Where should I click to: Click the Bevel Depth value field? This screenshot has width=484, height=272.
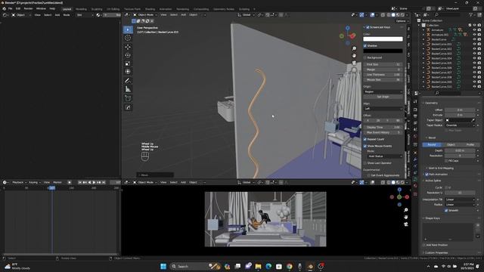(x=460, y=150)
